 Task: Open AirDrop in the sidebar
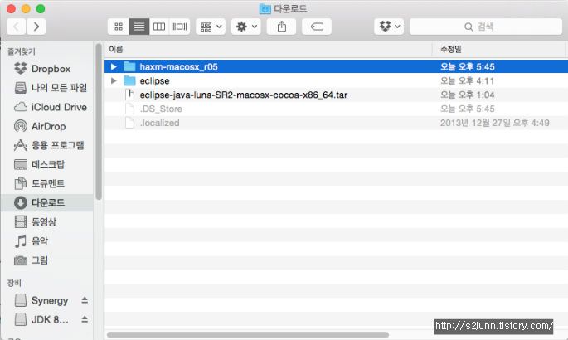(x=47, y=126)
